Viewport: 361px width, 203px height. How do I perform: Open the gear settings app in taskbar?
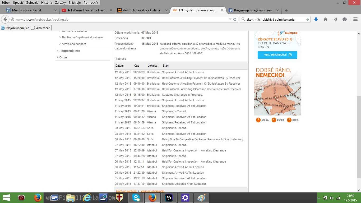pos(185,198)
